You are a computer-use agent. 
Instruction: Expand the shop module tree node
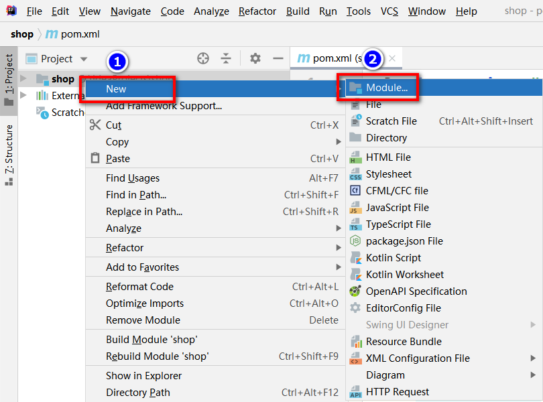coord(23,78)
